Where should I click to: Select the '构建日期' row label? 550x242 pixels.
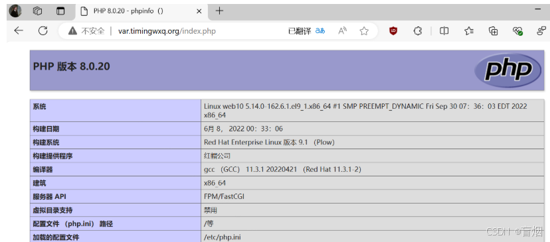[46, 129]
